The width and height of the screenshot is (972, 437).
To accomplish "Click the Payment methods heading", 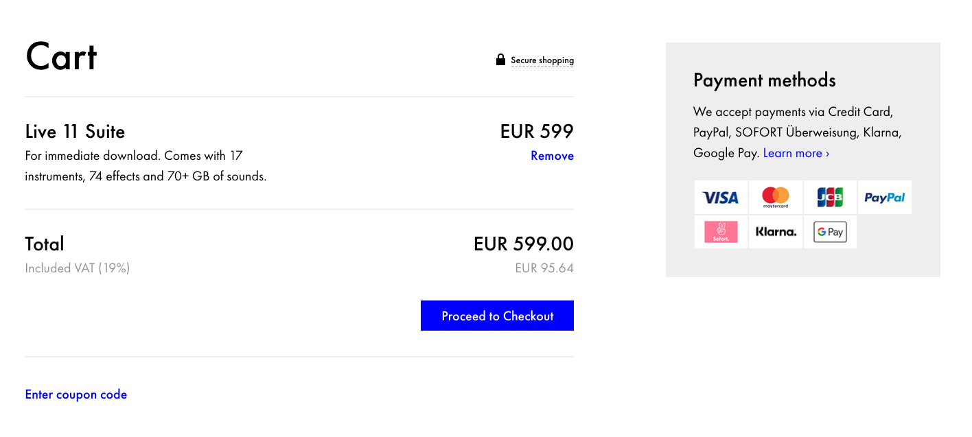I will pos(765,80).
